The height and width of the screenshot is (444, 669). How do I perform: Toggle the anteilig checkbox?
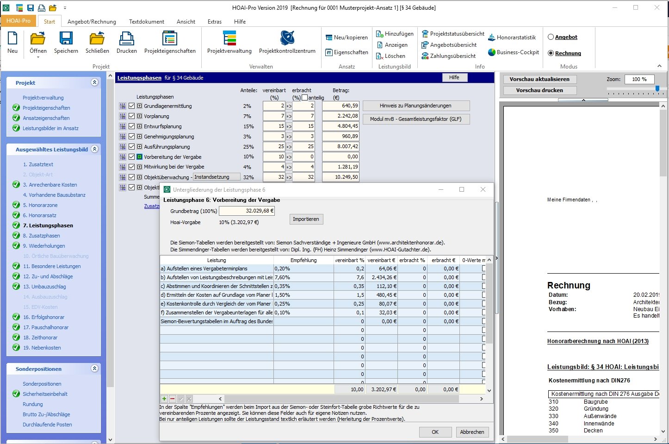click(305, 98)
